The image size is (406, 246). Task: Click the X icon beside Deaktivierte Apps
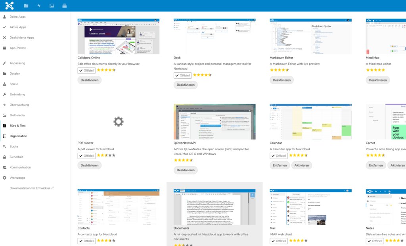point(4,38)
